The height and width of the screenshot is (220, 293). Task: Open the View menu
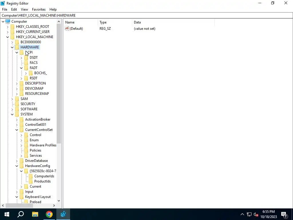[25, 9]
